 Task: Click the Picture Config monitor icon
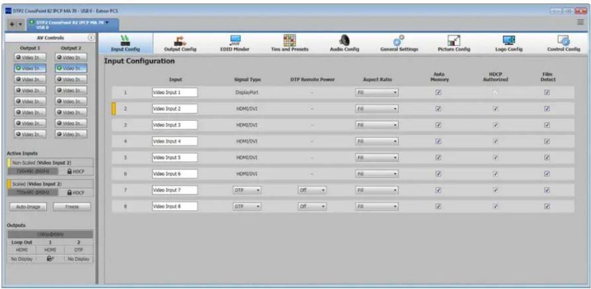coord(454,40)
